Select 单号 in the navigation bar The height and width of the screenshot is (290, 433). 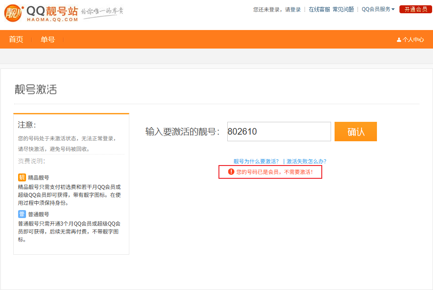point(48,39)
